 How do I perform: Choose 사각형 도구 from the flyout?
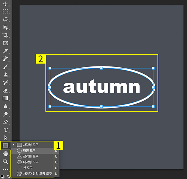32,145
